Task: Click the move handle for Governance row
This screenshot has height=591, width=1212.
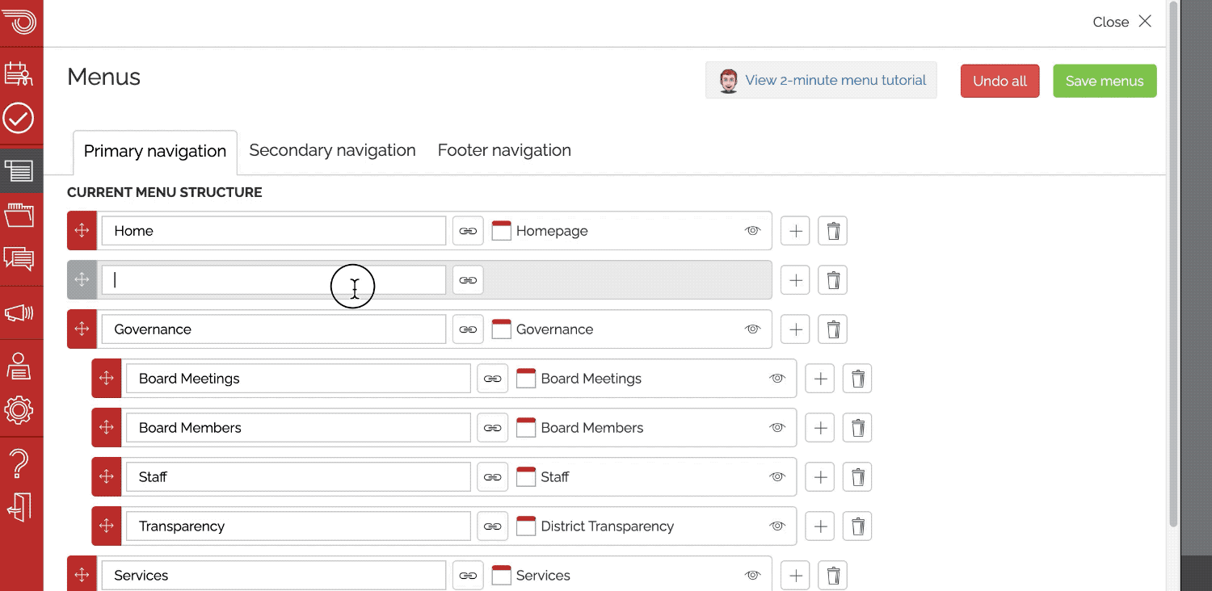Action: click(x=82, y=329)
